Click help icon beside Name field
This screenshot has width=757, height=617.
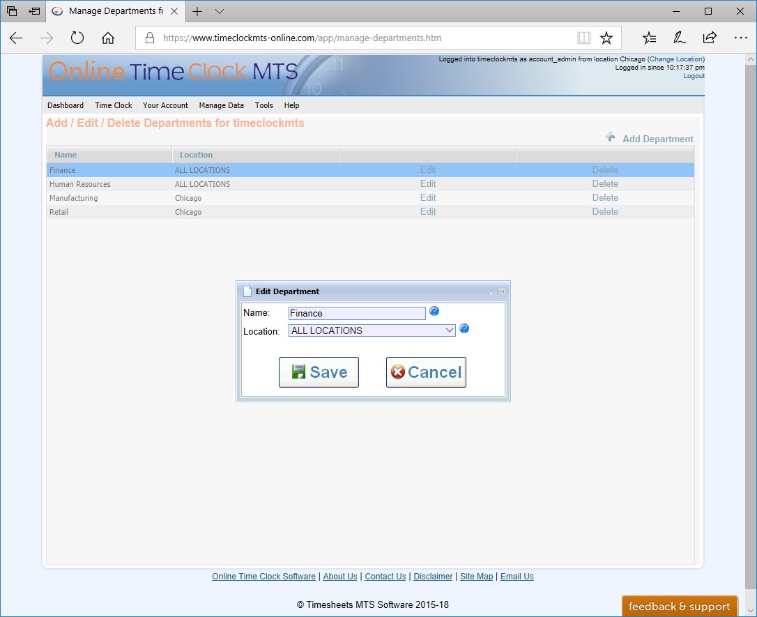pos(434,311)
